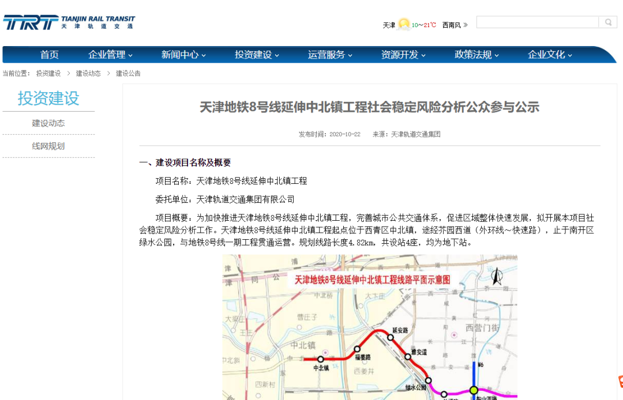Image resolution: width=623 pixels, height=400 pixels.
Task: Open the 首页 menu item
Action: click(x=49, y=55)
